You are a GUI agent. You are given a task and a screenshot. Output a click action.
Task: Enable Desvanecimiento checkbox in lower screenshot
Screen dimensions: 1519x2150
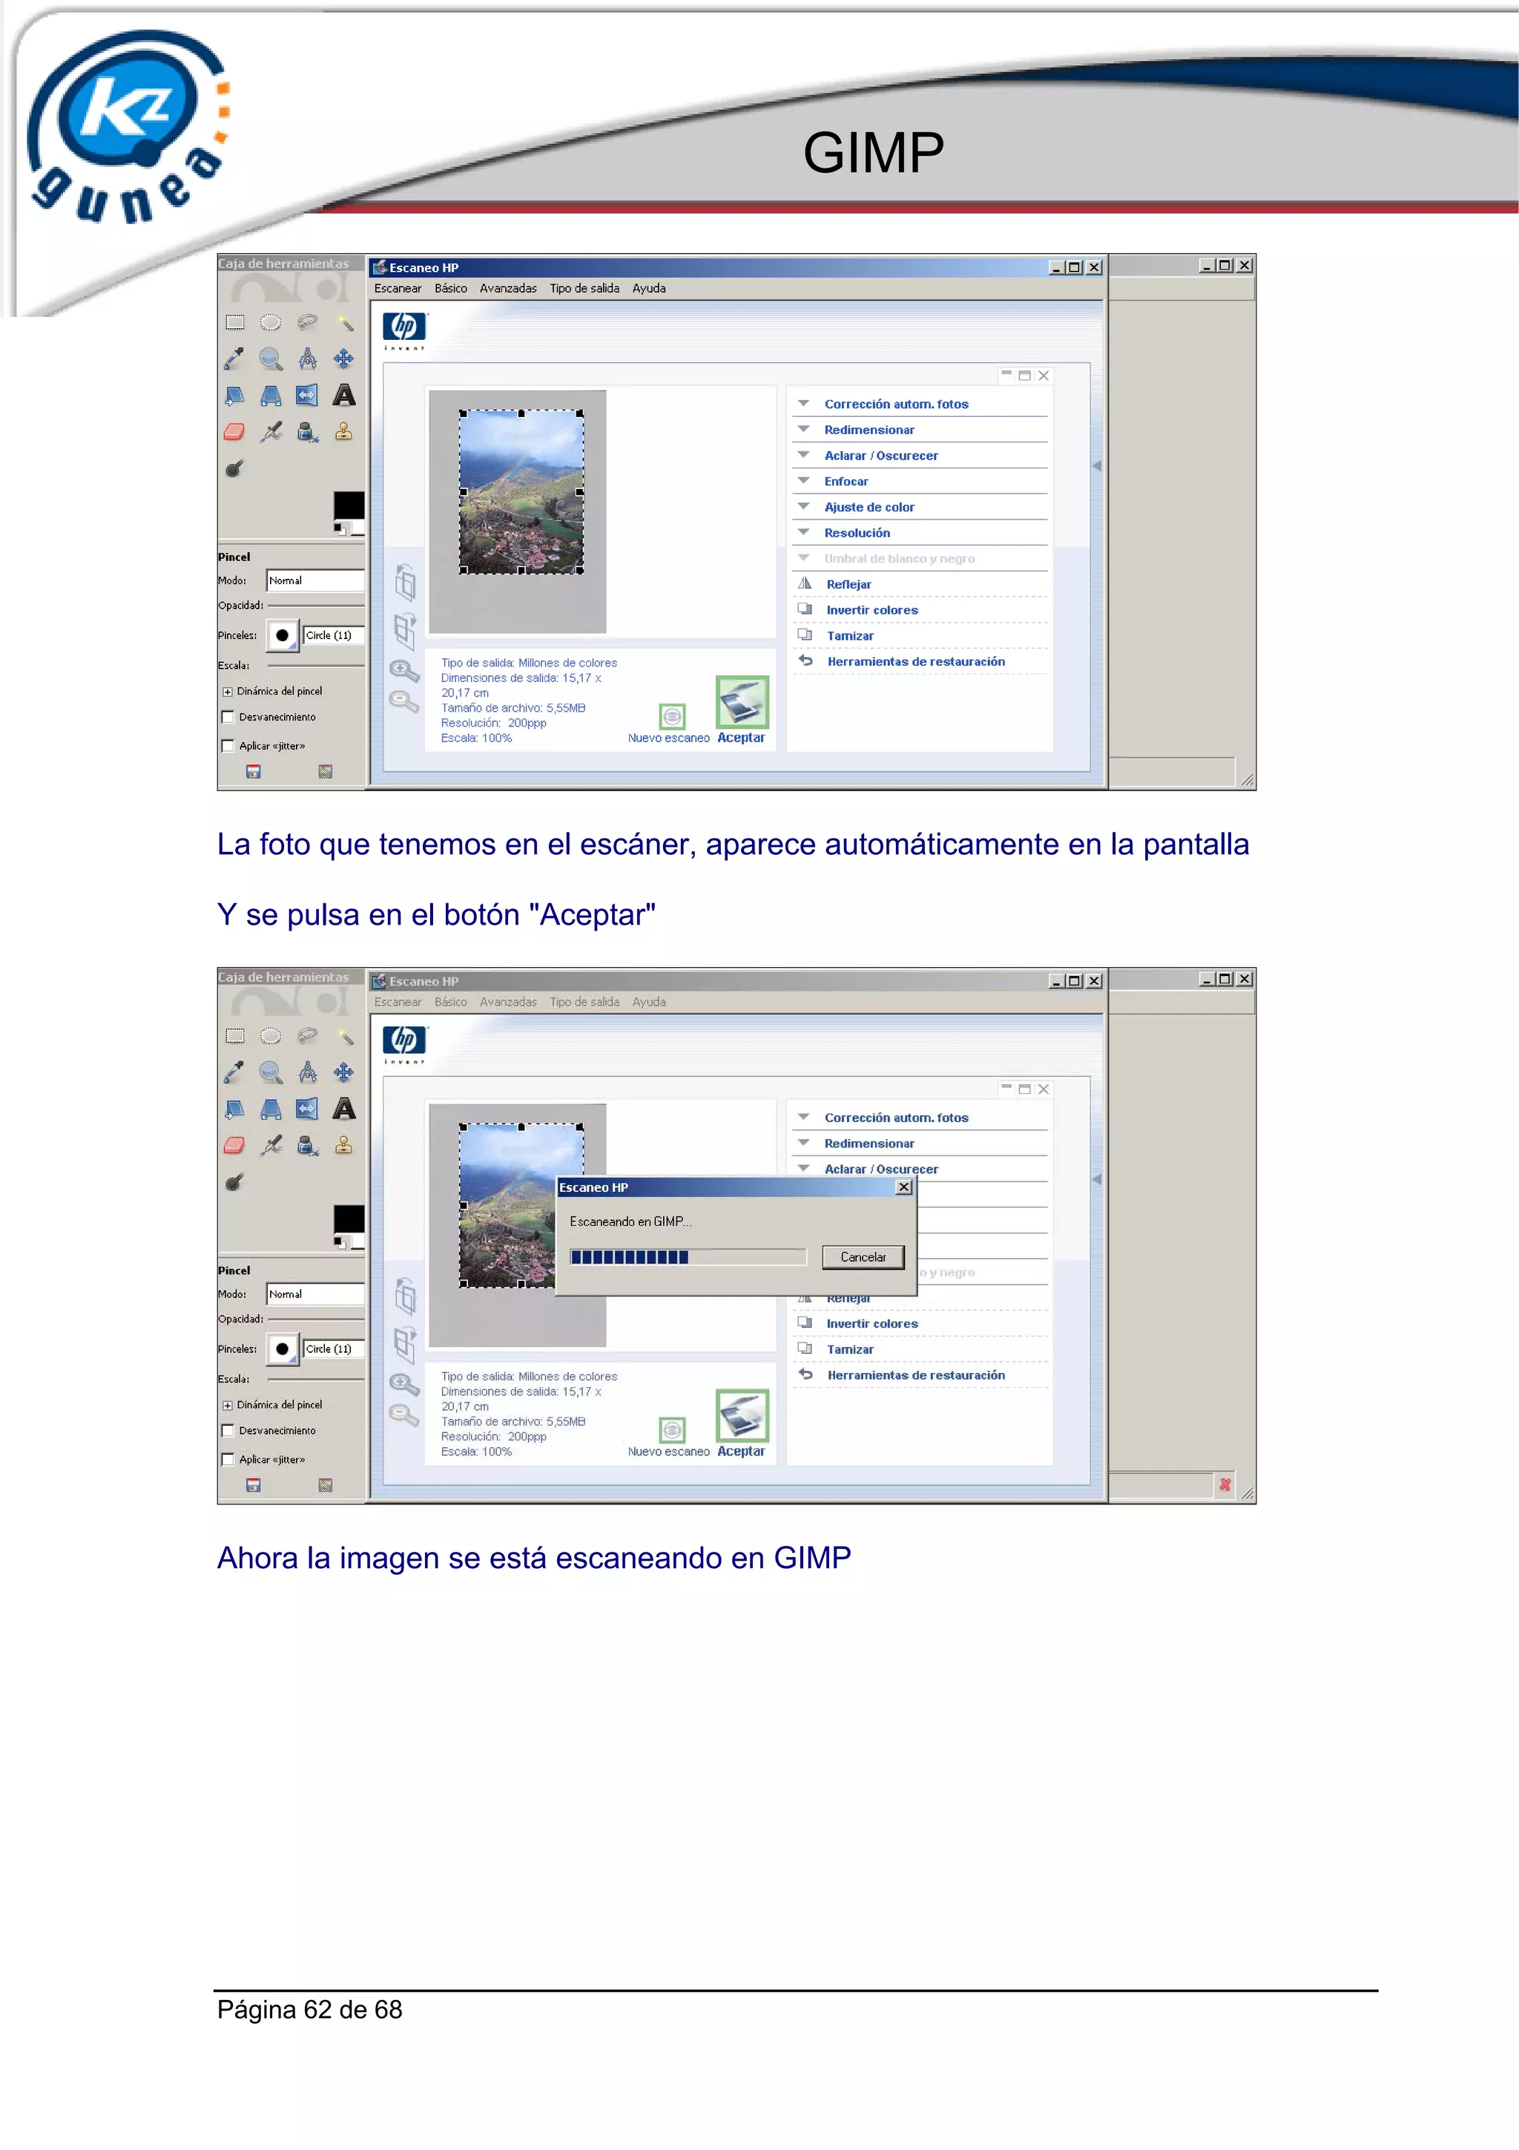pos(228,1431)
